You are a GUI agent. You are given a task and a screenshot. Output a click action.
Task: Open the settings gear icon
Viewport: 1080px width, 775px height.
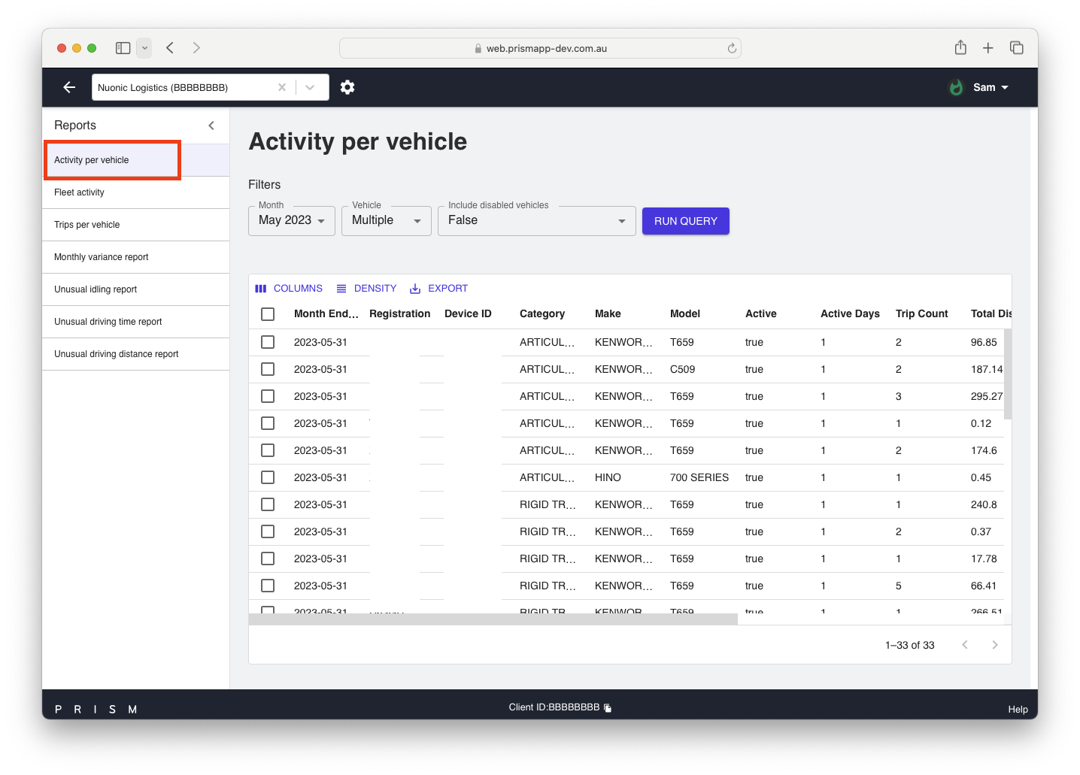tap(347, 87)
